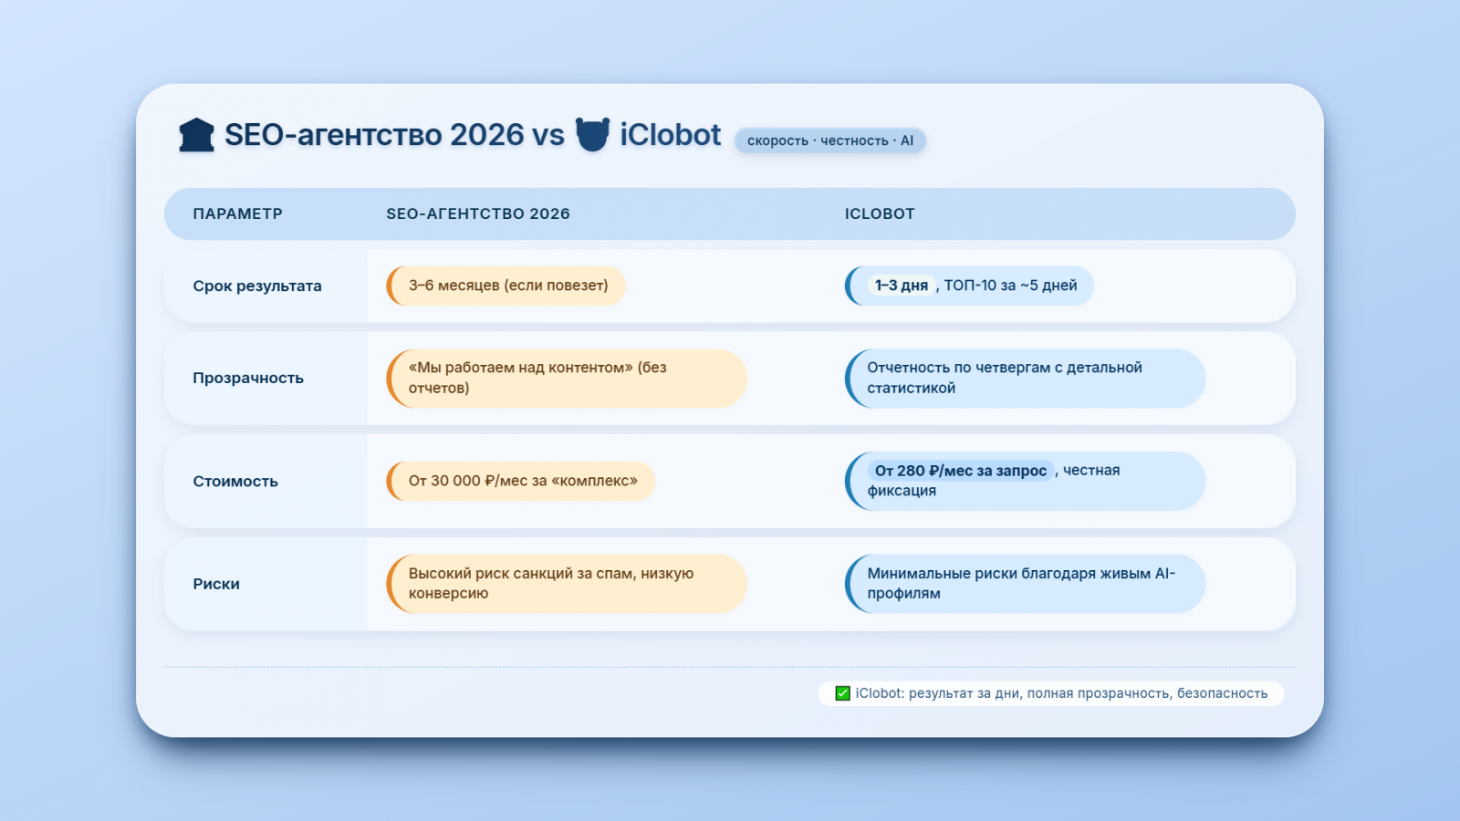Click the «Мы работаем над контентом» orange pill
The height and width of the screenshot is (821, 1460).
[x=566, y=378]
